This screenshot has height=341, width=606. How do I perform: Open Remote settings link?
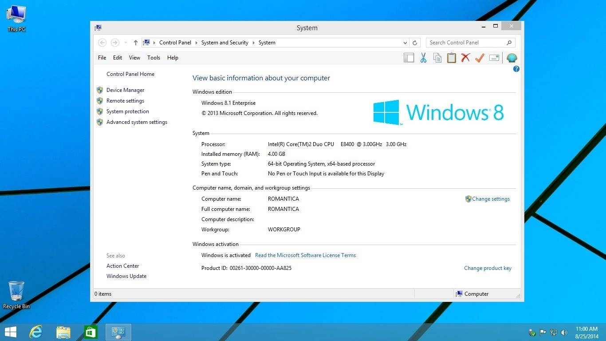pos(125,101)
